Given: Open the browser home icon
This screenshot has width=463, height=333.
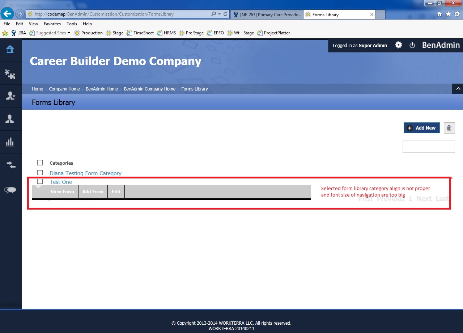Looking at the screenshot, I should [x=439, y=14].
